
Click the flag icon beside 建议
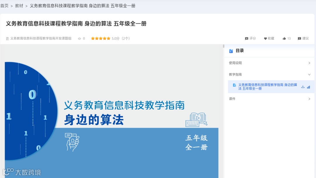299,39
